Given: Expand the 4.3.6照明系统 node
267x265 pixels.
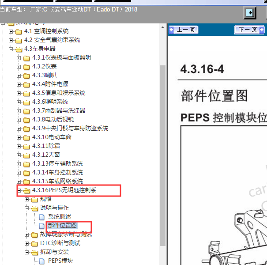Looking at the screenshot, I should click(x=19, y=102).
